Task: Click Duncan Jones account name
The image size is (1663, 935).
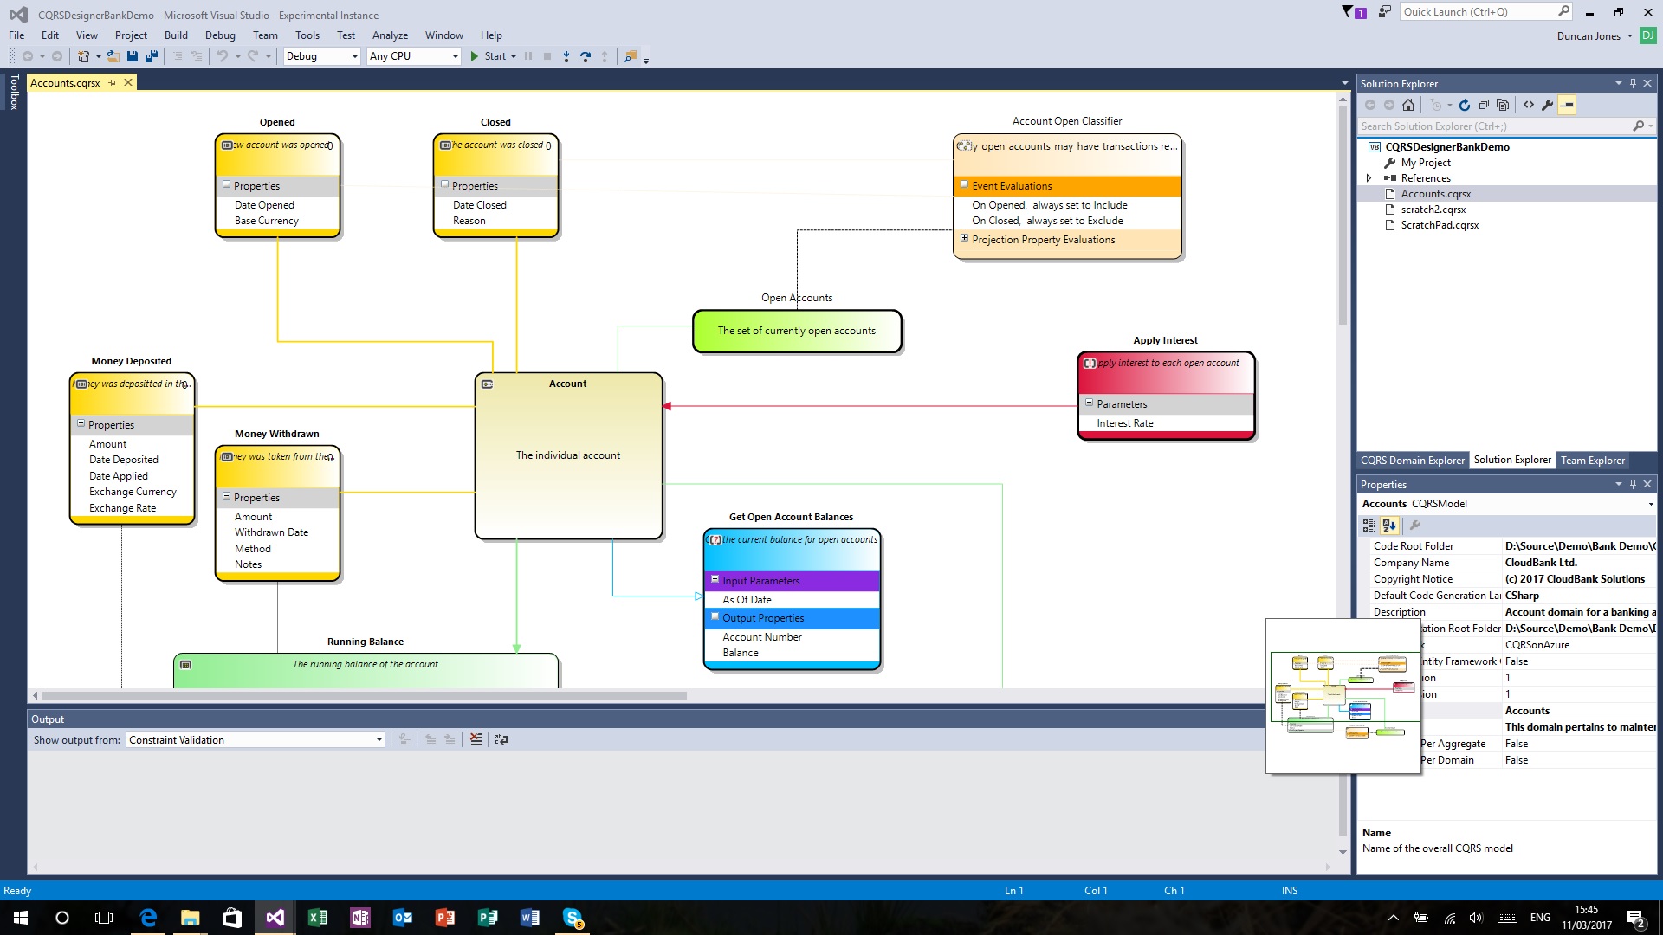Action: click(x=1589, y=36)
